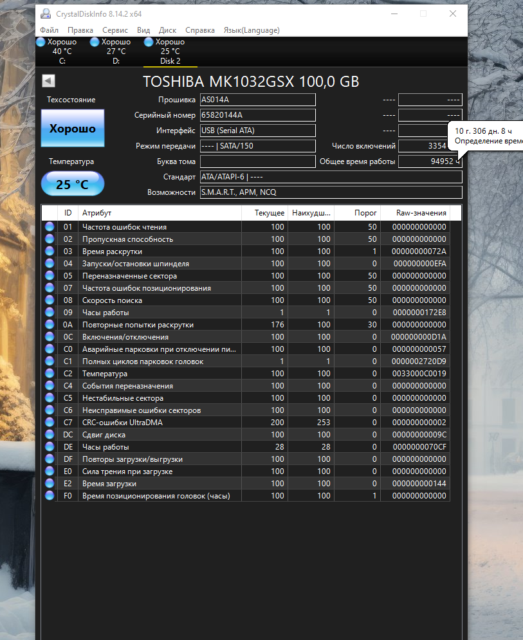Open the Язык(Language) menu

pyautogui.click(x=251, y=30)
